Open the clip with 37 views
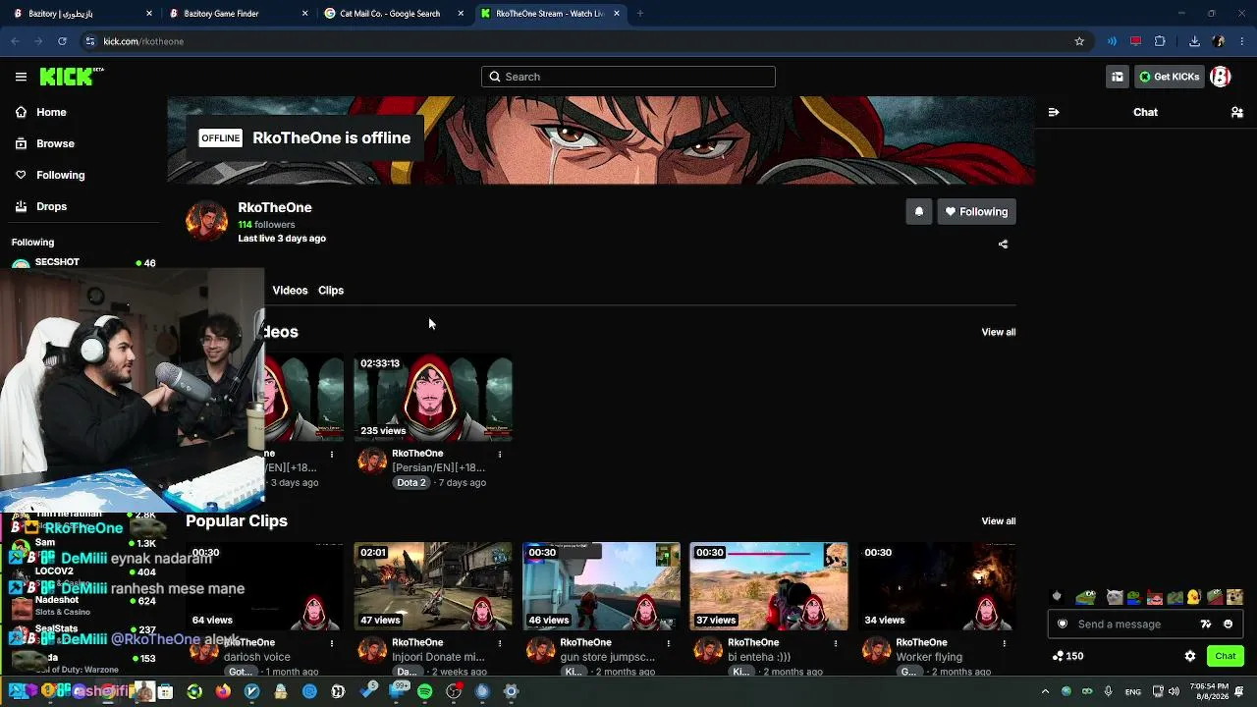The height and width of the screenshot is (707, 1257). [769, 586]
